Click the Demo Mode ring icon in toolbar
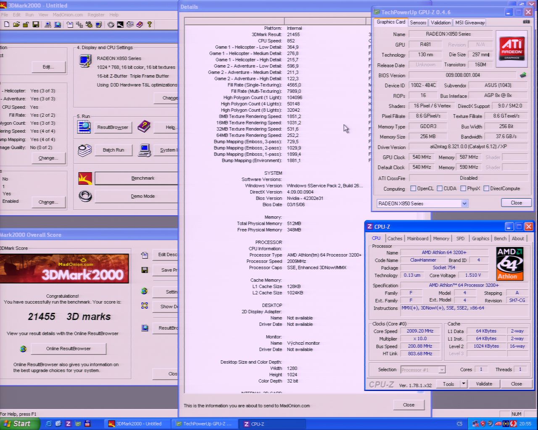The image size is (538, 430). coord(111,25)
